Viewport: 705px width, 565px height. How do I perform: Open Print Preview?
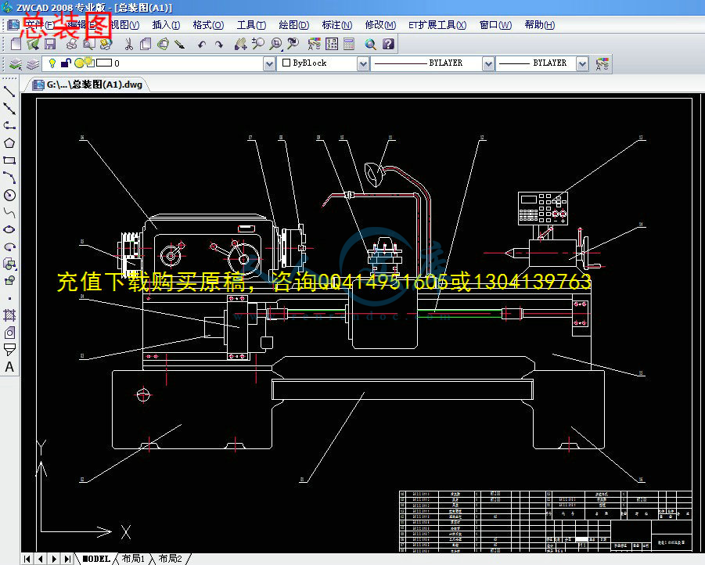(88, 44)
